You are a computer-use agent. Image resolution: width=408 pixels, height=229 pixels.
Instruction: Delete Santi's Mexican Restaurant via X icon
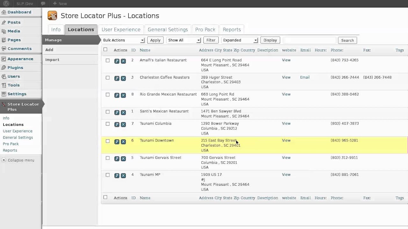pos(123,112)
